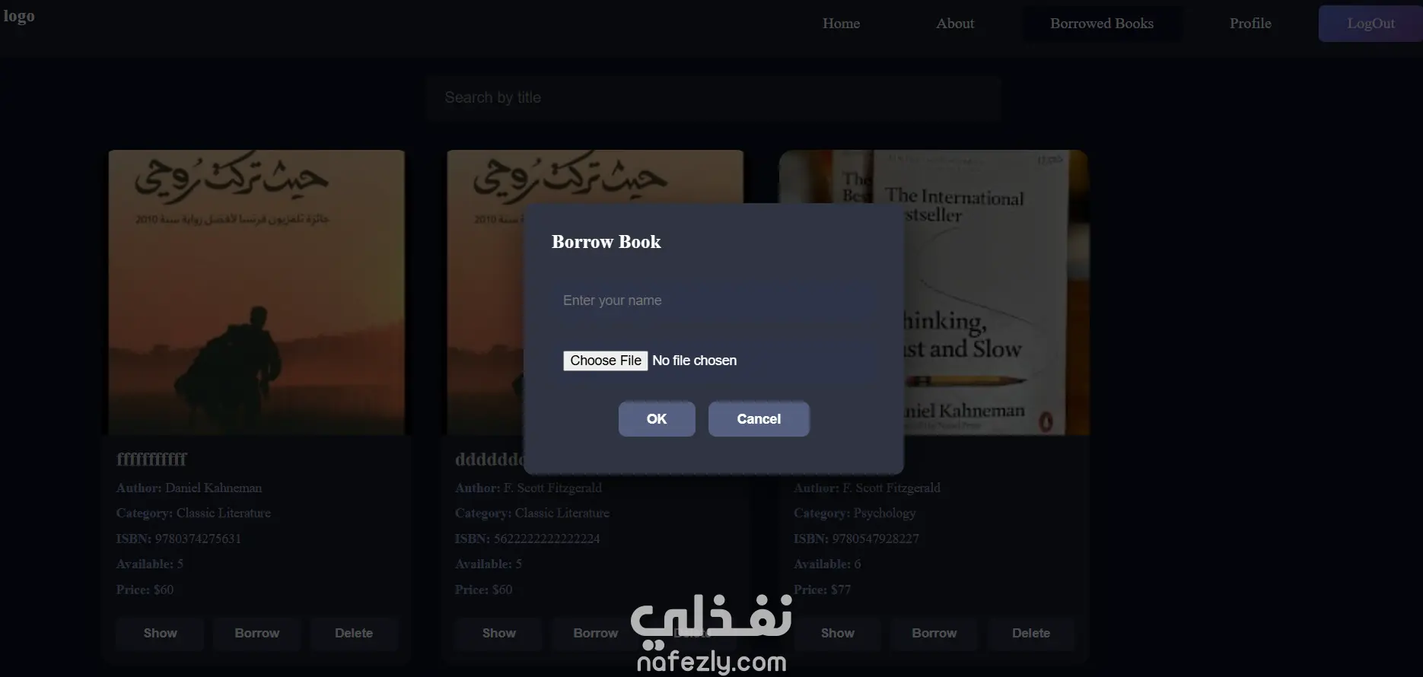The image size is (1423, 677).
Task: Click Choose File in Borrow dialog
Action: [606, 361]
